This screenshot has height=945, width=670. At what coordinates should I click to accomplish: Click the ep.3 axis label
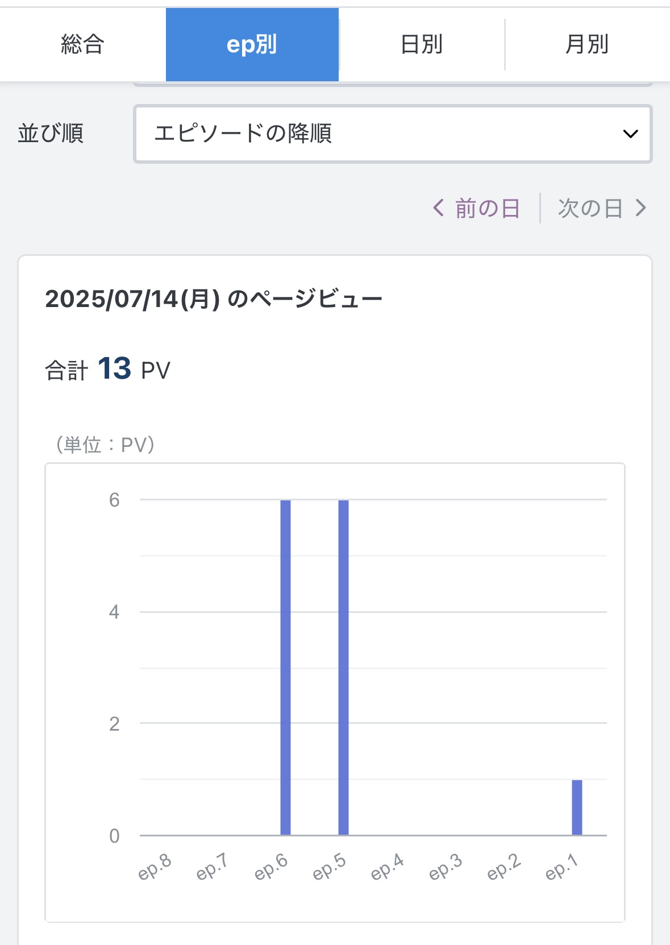click(x=446, y=867)
